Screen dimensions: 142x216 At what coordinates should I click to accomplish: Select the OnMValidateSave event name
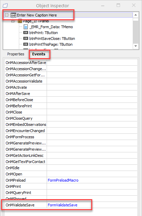pyautogui.click(x=20, y=205)
